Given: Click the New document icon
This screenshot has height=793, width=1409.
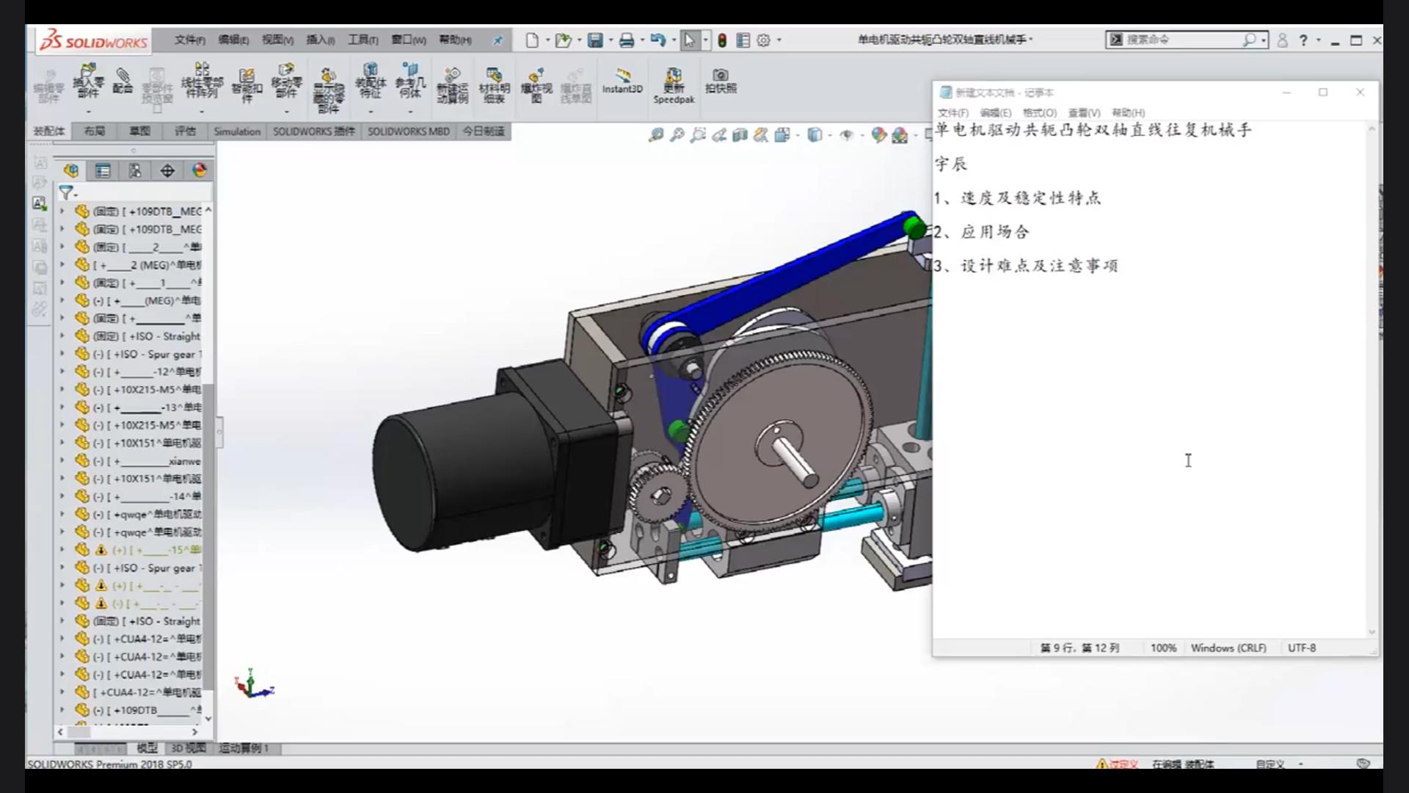Looking at the screenshot, I should (x=532, y=40).
